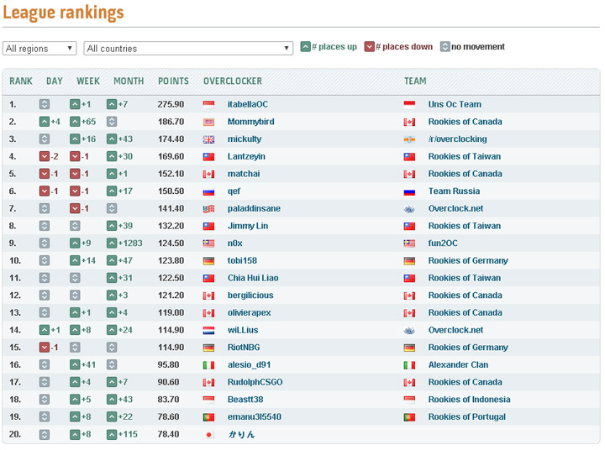Screen dimensions: 605x450
Task: Open the All regions dropdown
Action: (x=39, y=49)
